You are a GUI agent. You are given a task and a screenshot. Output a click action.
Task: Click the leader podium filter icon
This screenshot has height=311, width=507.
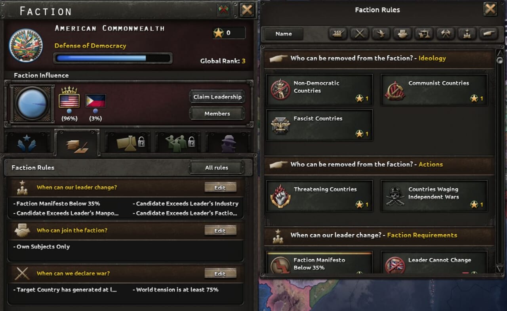click(467, 34)
